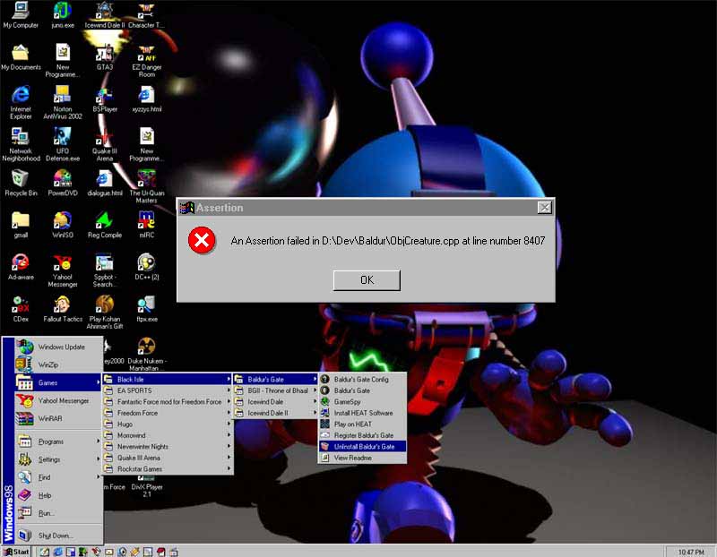Viewport: 717px width, 557px height.
Task: Open the Recycle Bin
Action: pyautogui.click(x=21, y=184)
